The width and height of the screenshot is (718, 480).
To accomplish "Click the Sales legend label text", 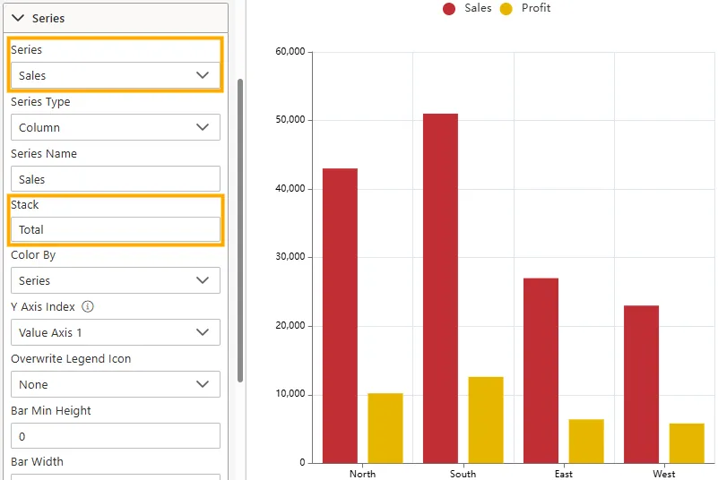I will pyautogui.click(x=478, y=8).
